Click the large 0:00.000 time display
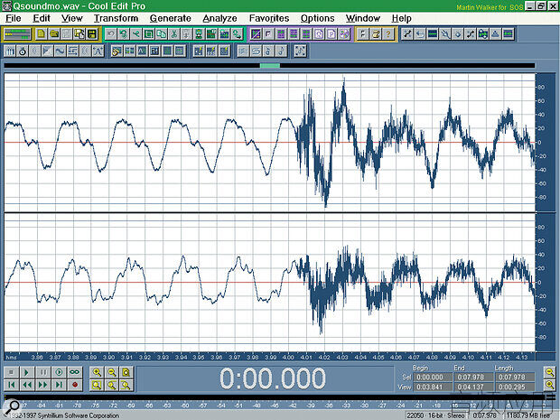This screenshot has height=420, width=560. 273,378
